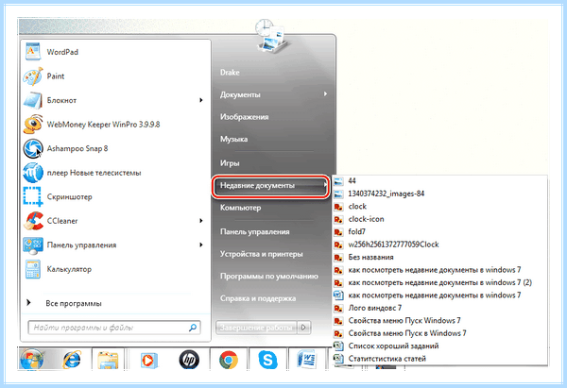Open Устройства и принтеры
The image size is (567, 388).
[x=262, y=254]
